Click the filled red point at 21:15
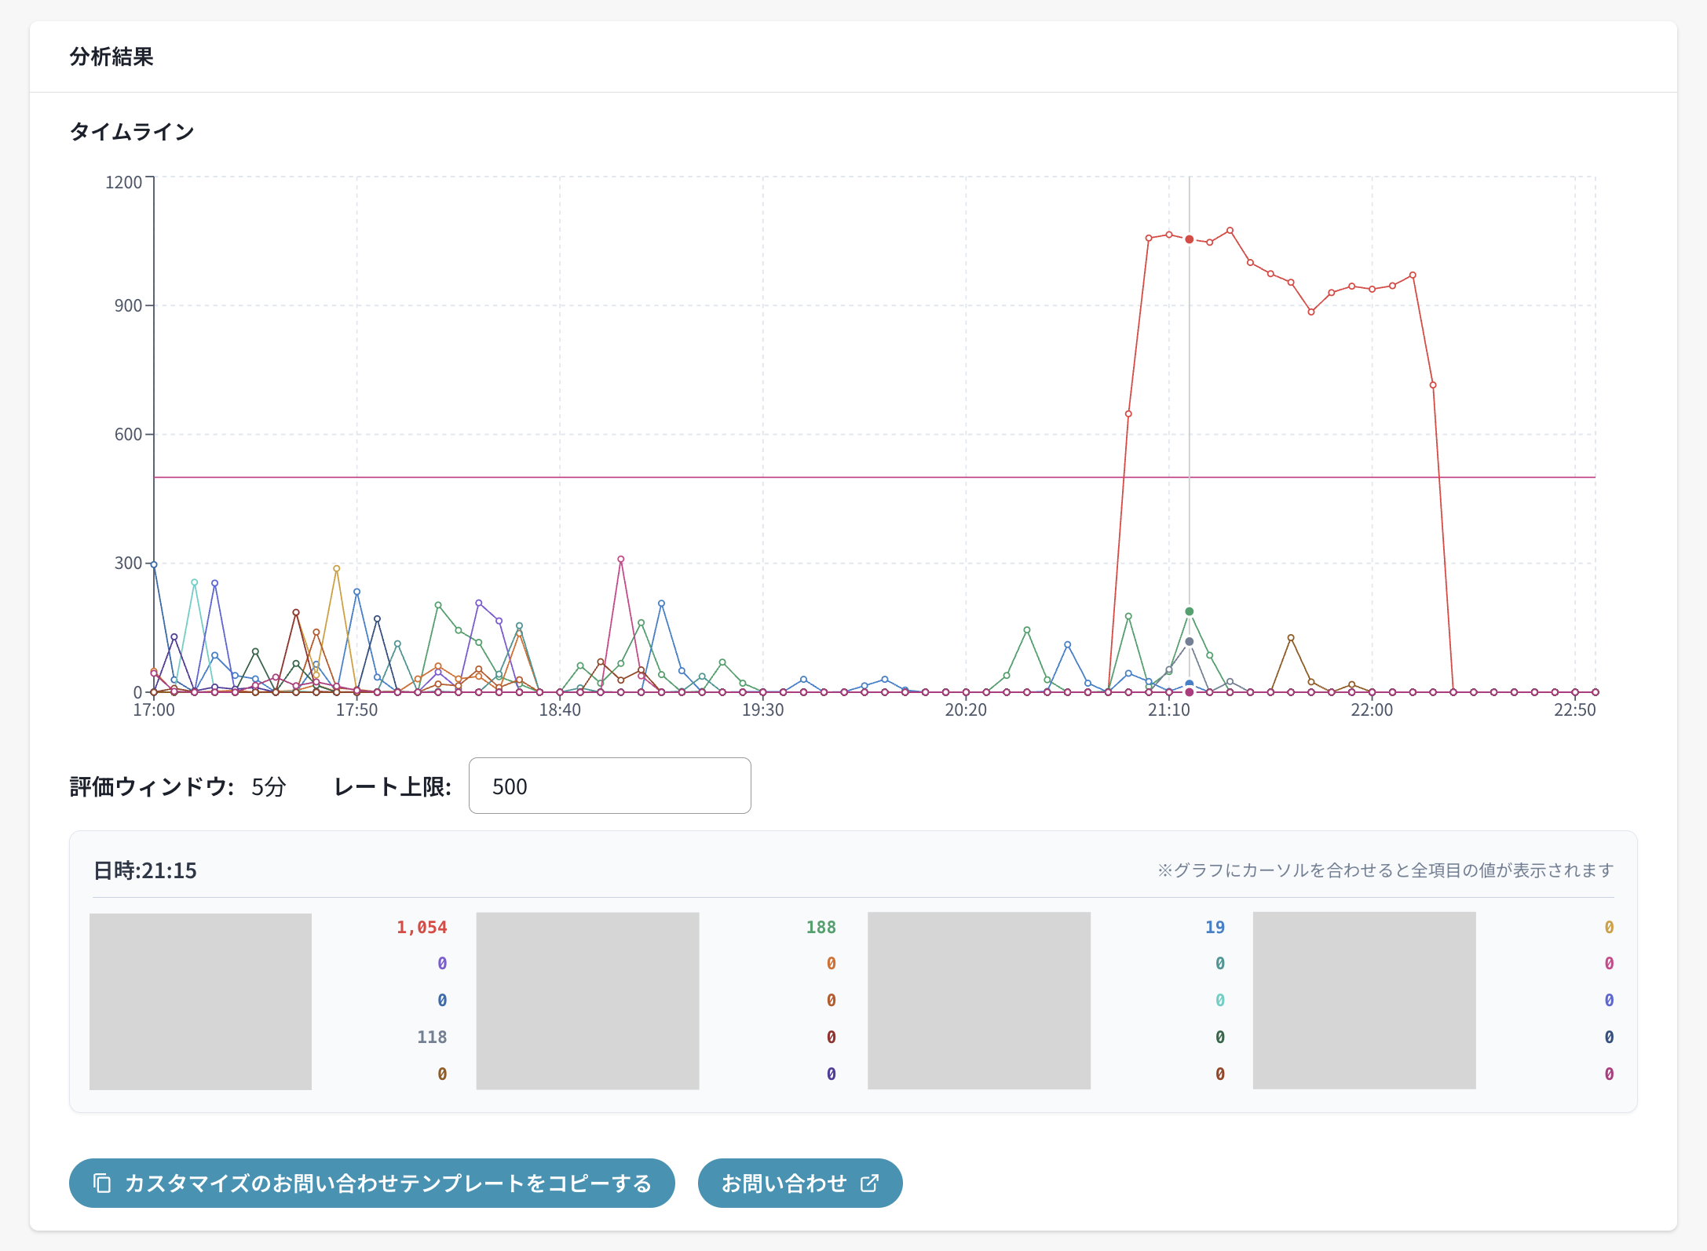1707x1251 pixels. [1189, 239]
